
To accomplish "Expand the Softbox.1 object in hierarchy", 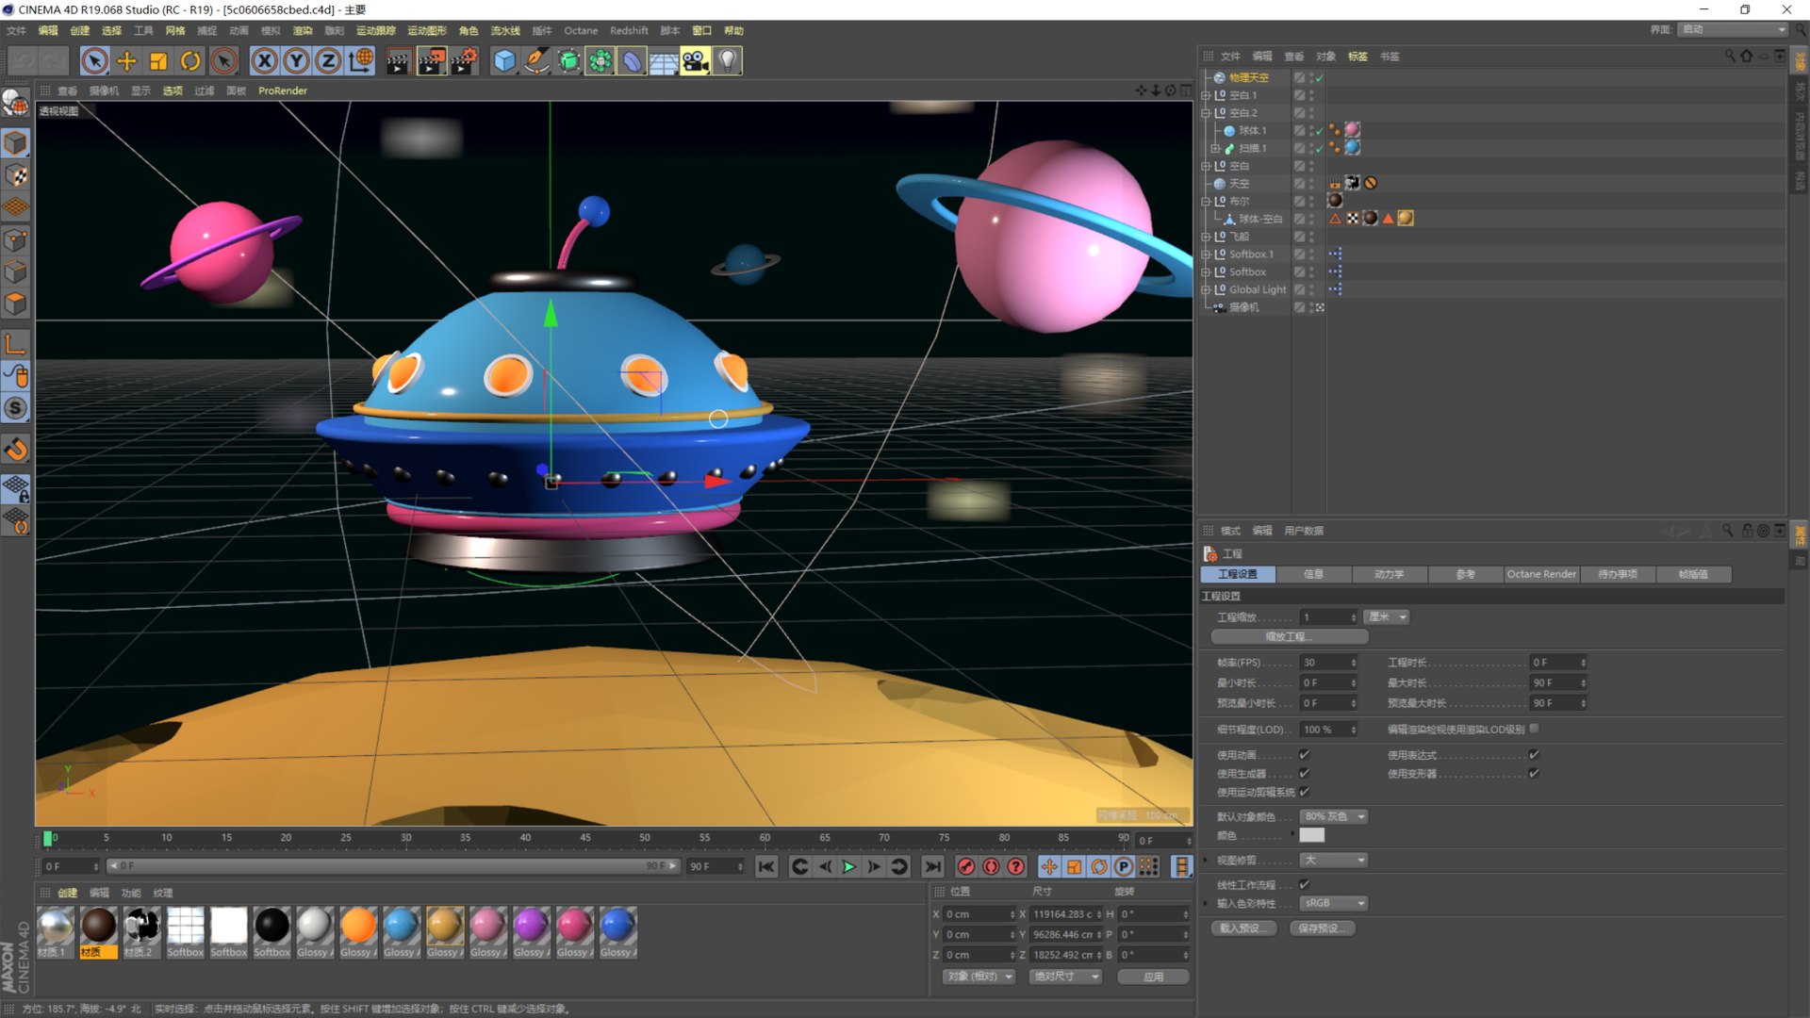I will click(1206, 254).
